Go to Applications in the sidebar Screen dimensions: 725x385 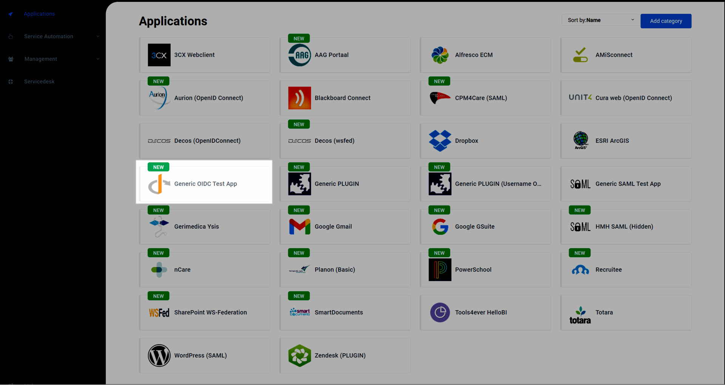point(39,14)
